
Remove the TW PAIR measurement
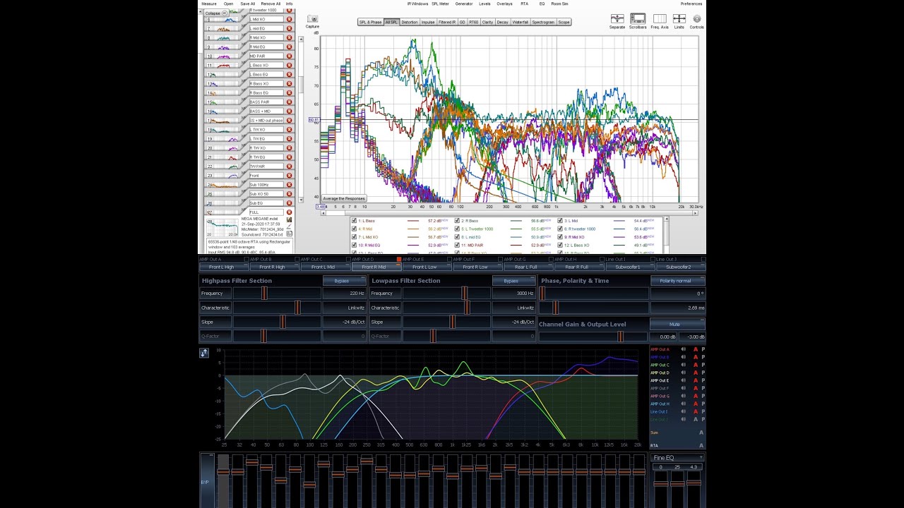pyautogui.click(x=289, y=166)
